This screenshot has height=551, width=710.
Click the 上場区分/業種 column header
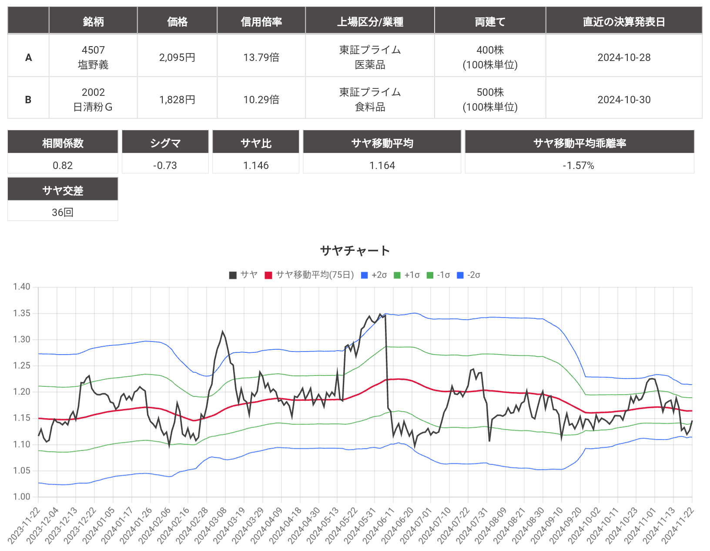click(370, 20)
